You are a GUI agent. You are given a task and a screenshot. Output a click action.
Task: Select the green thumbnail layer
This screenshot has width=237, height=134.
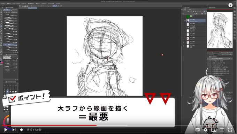point(188,16)
